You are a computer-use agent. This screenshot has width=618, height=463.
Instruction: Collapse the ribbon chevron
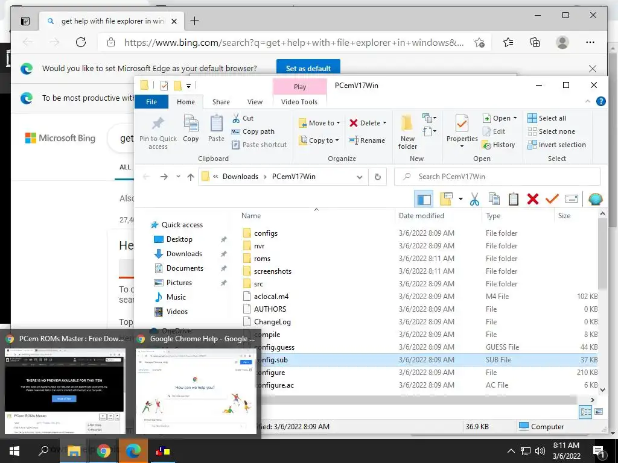pyautogui.click(x=588, y=101)
